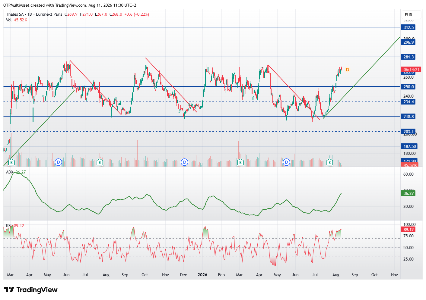Click the red 06:14:21 countdown label
426x300 pixels.
(x=411, y=70)
